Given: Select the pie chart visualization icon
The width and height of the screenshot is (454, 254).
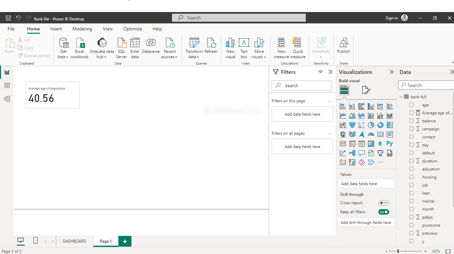Looking at the screenshot, I should pos(371,125).
